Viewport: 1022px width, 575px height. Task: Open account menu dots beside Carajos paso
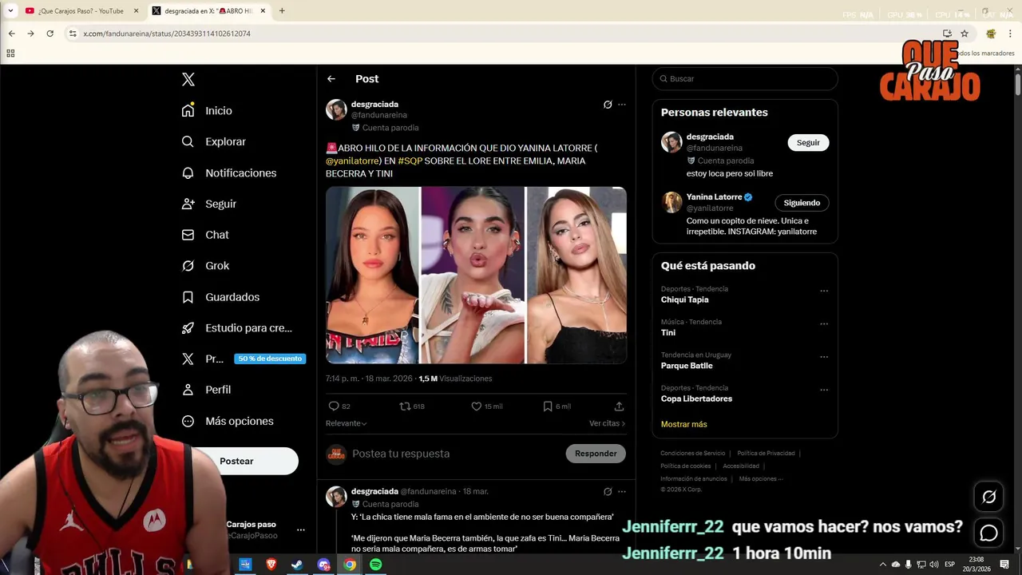[x=301, y=530]
